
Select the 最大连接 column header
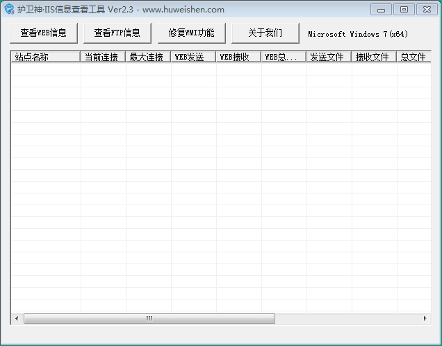148,57
